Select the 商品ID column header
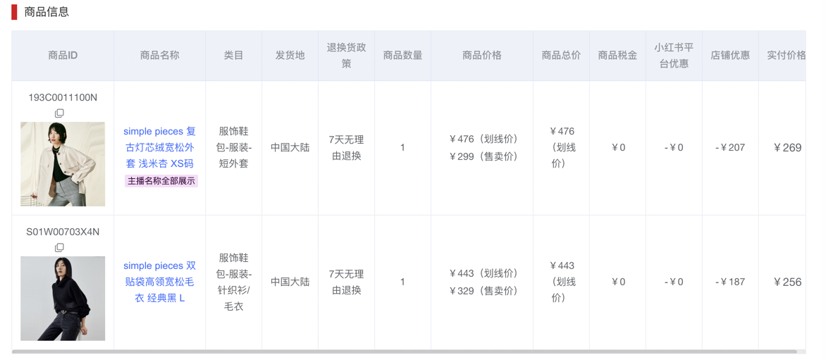The height and width of the screenshot is (362, 826). [x=63, y=55]
